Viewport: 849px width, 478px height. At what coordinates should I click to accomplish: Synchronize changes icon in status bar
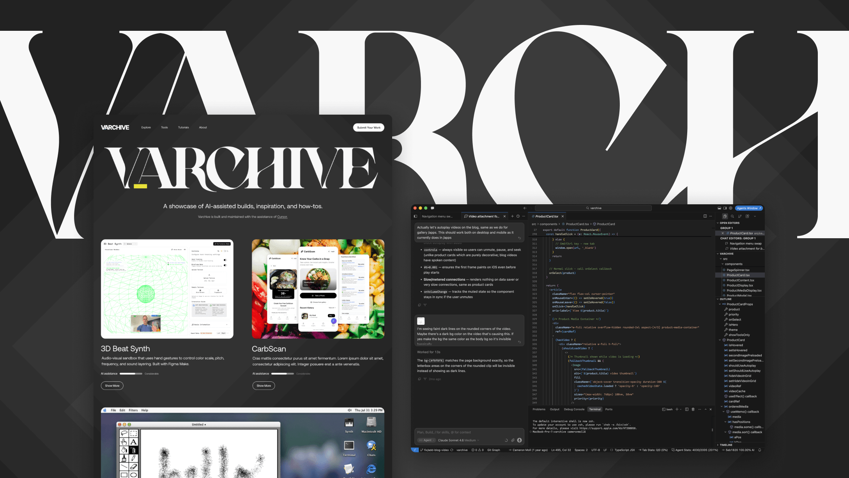[x=452, y=450]
